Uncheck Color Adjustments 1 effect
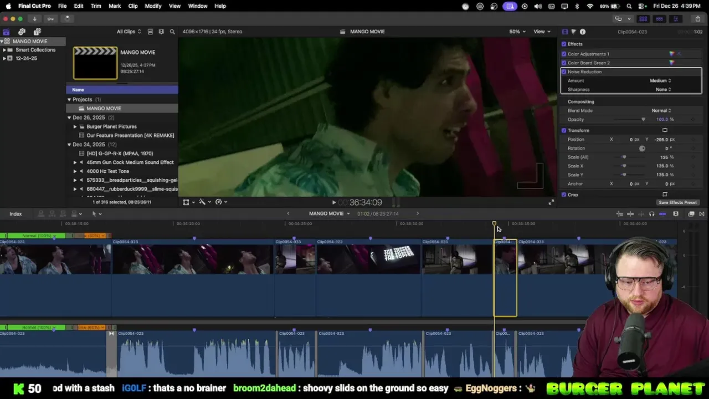 564,54
